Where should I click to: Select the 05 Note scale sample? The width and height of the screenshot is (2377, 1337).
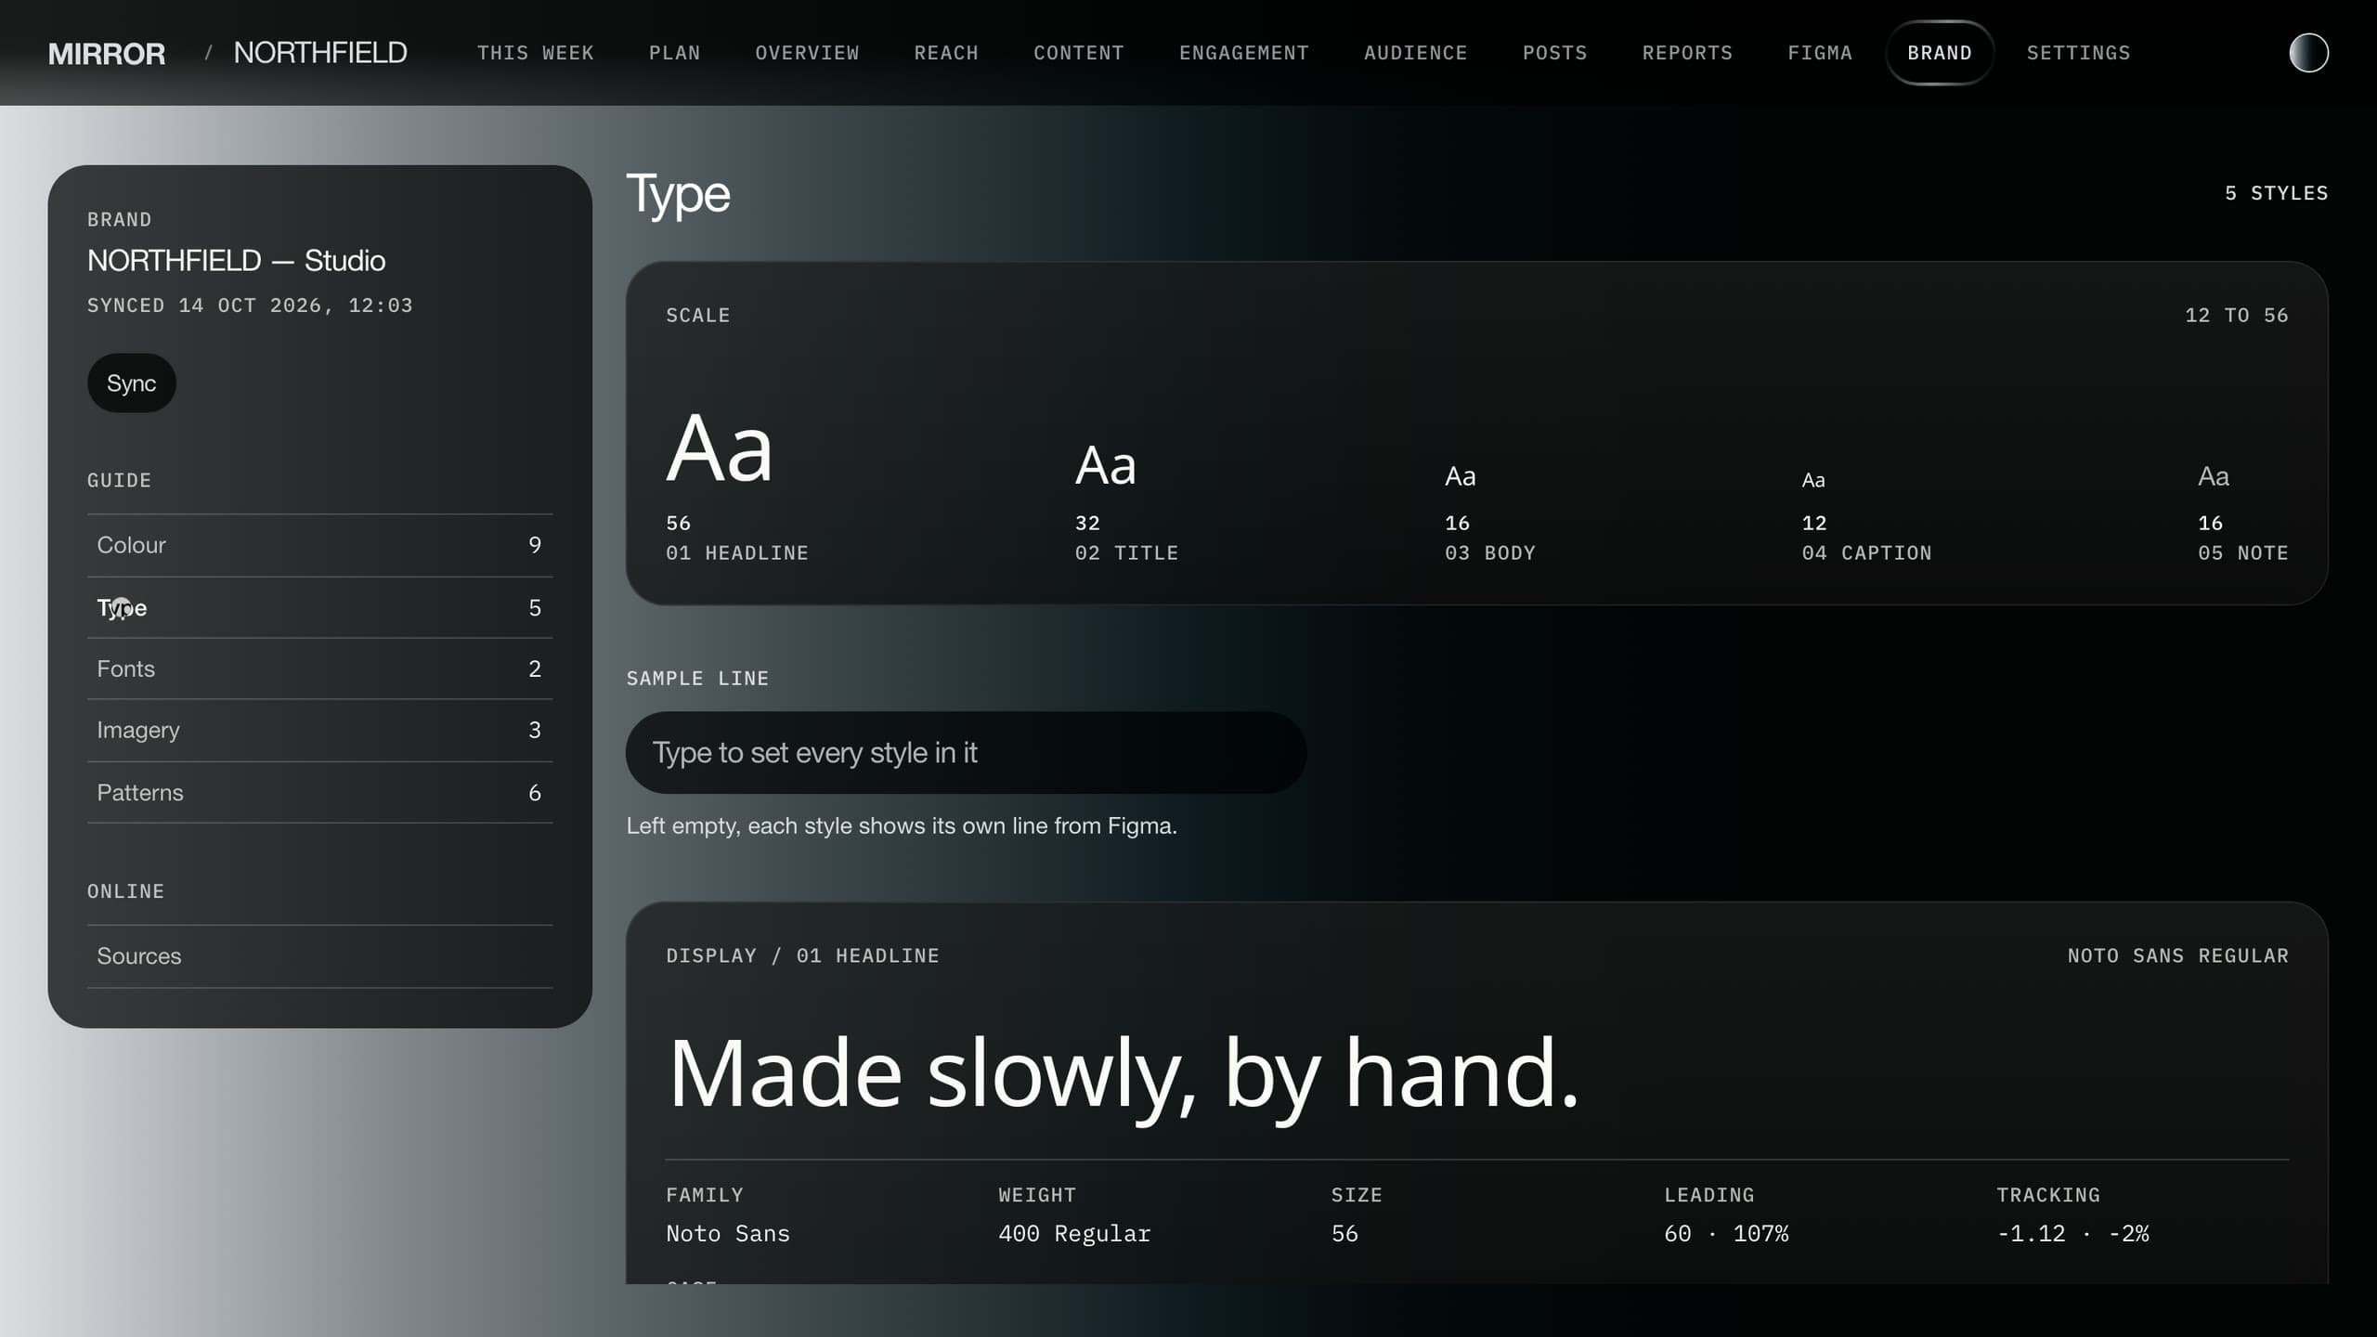point(2242,513)
